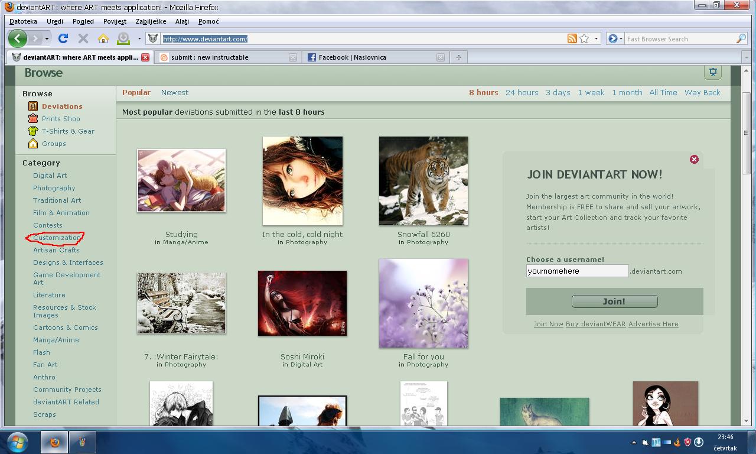The image size is (756, 454).
Task: Follow the Advertise Here link
Action: (x=653, y=324)
